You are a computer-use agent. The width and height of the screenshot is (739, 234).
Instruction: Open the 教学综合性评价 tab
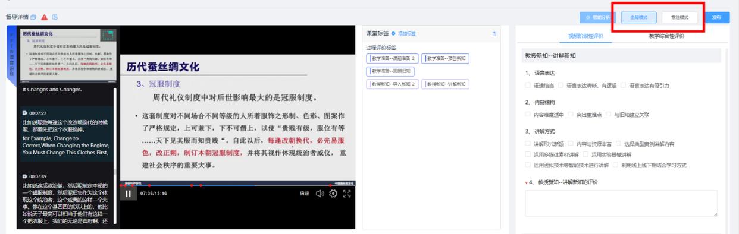(666, 36)
